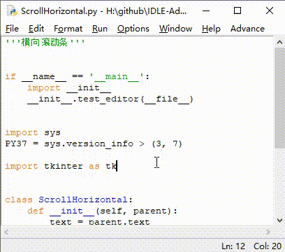Image resolution: width=285 pixels, height=252 pixels.
Task: Open the Edit menu
Action: pyautogui.click(x=36, y=29)
